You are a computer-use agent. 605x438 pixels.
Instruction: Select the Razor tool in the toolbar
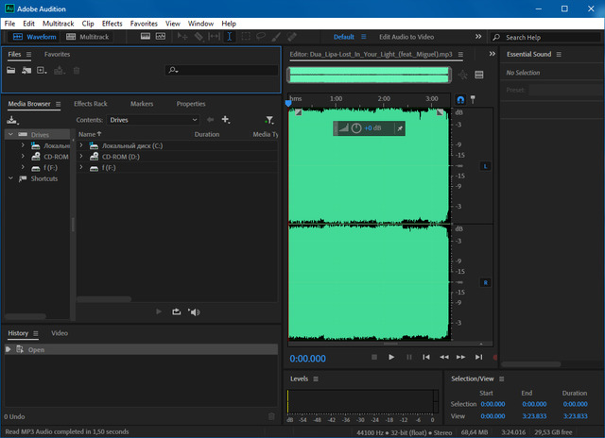[199, 37]
